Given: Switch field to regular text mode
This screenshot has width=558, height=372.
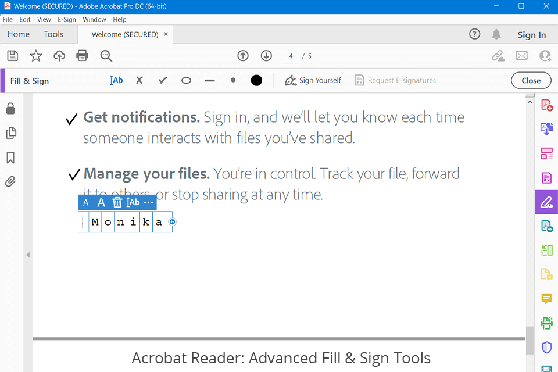Looking at the screenshot, I should coord(133,202).
